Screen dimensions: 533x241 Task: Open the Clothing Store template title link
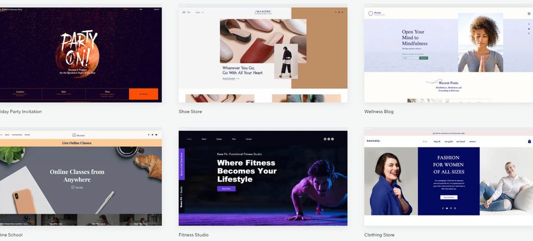pyautogui.click(x=379, y=235)
